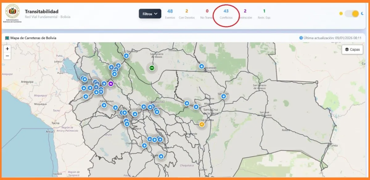Click the blue conflict marker near San Borja

[x=126, y=56]
